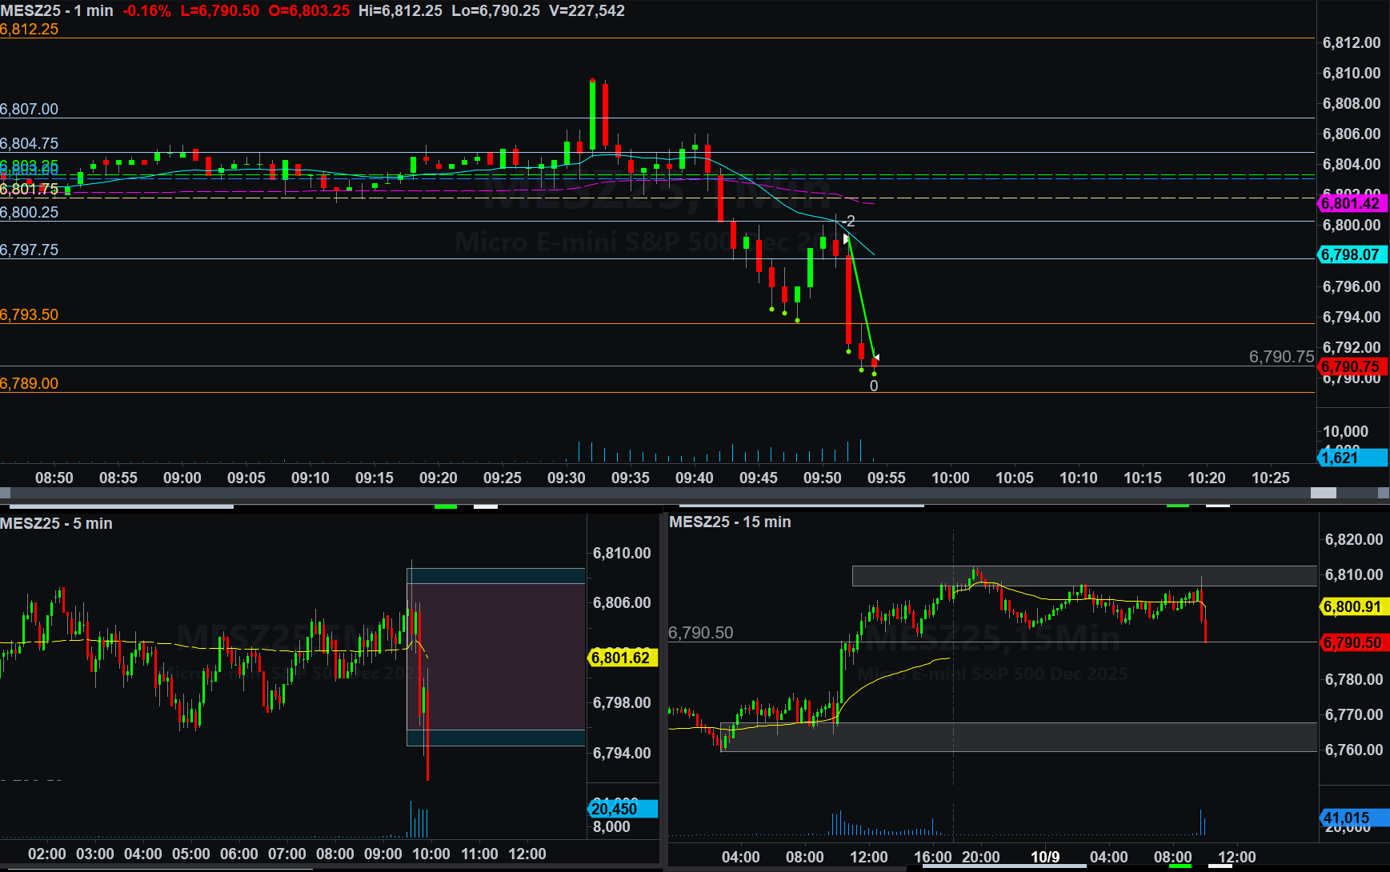
Task: Click the lower gray zone rectangle on 15 min chart
Action: [1016, 737]
